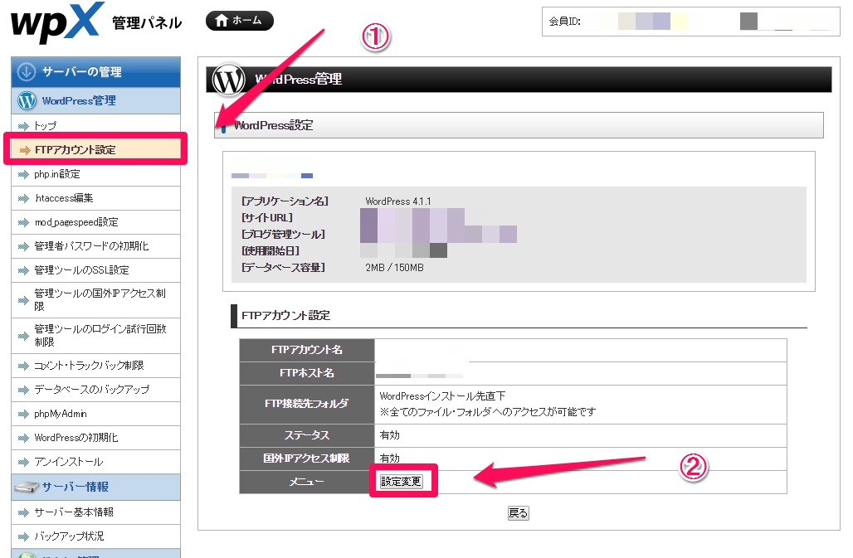Click the arrow icon beside バックアップ状況
853x558 pixels.
[x=23, y=536]
